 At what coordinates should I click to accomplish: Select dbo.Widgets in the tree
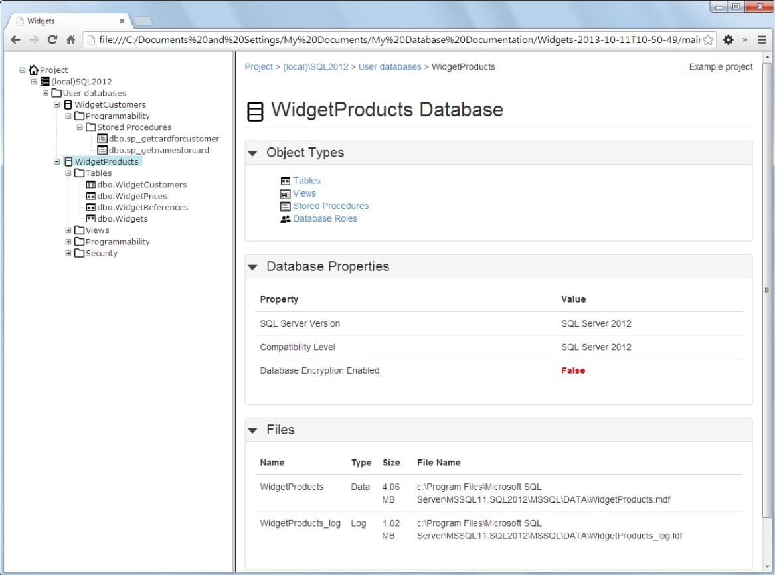(x=123, y=218)
